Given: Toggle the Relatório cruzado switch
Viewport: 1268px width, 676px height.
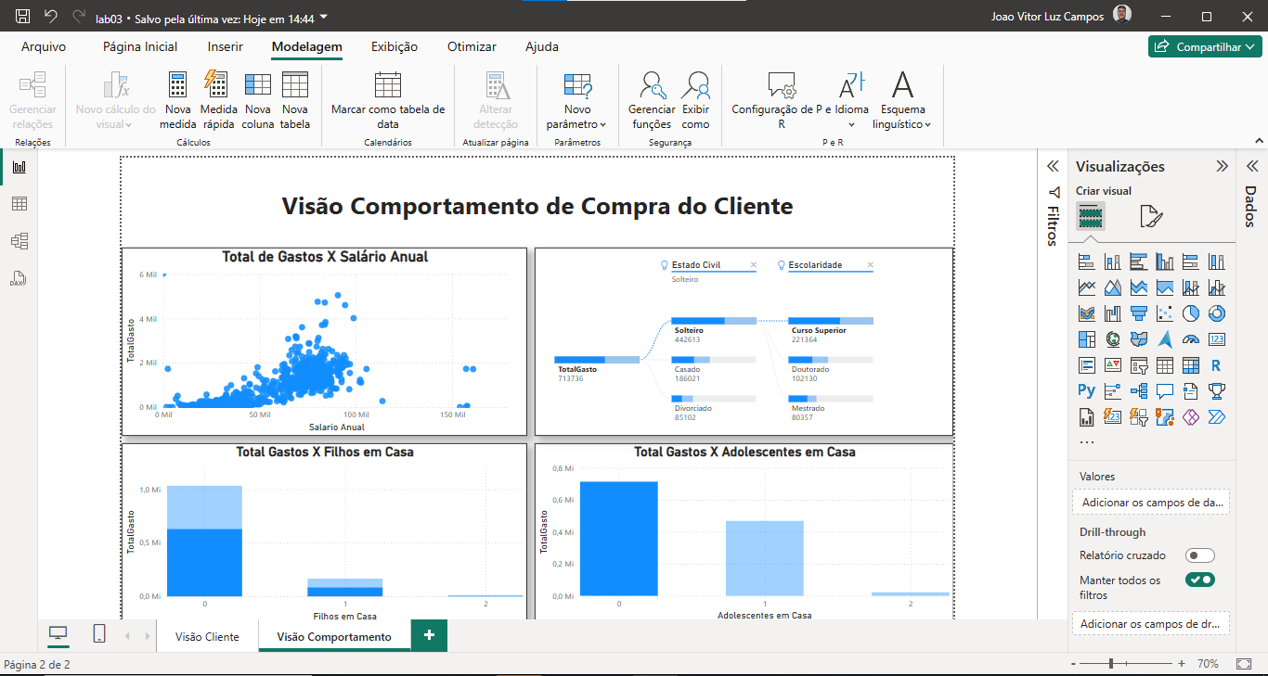Looking at the screenshot, I should (x=1200, y=555).
